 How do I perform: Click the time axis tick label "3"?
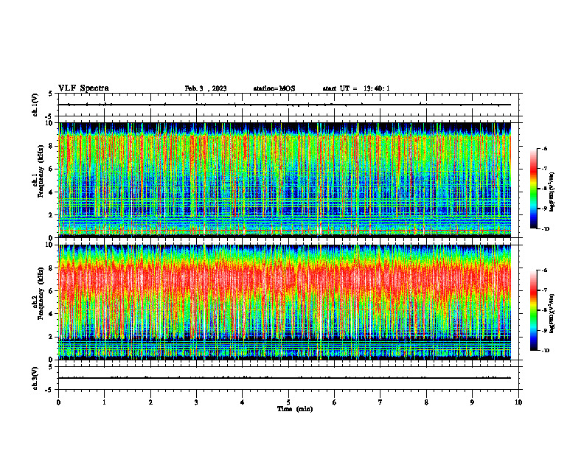click(196, 402)
